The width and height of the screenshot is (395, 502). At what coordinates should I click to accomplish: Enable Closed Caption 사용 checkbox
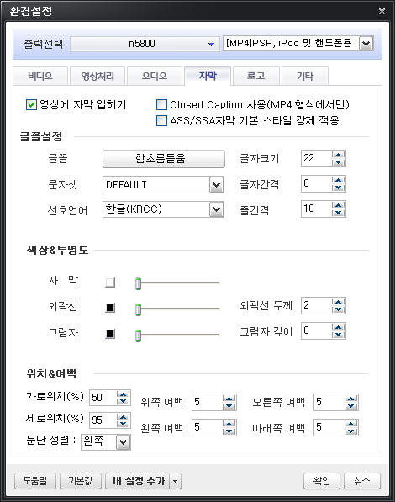[161, 104]
